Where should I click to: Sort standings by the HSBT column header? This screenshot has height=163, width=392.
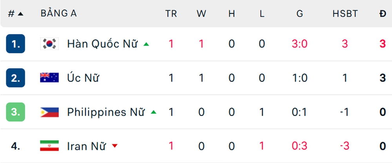[x=345, y=14]
